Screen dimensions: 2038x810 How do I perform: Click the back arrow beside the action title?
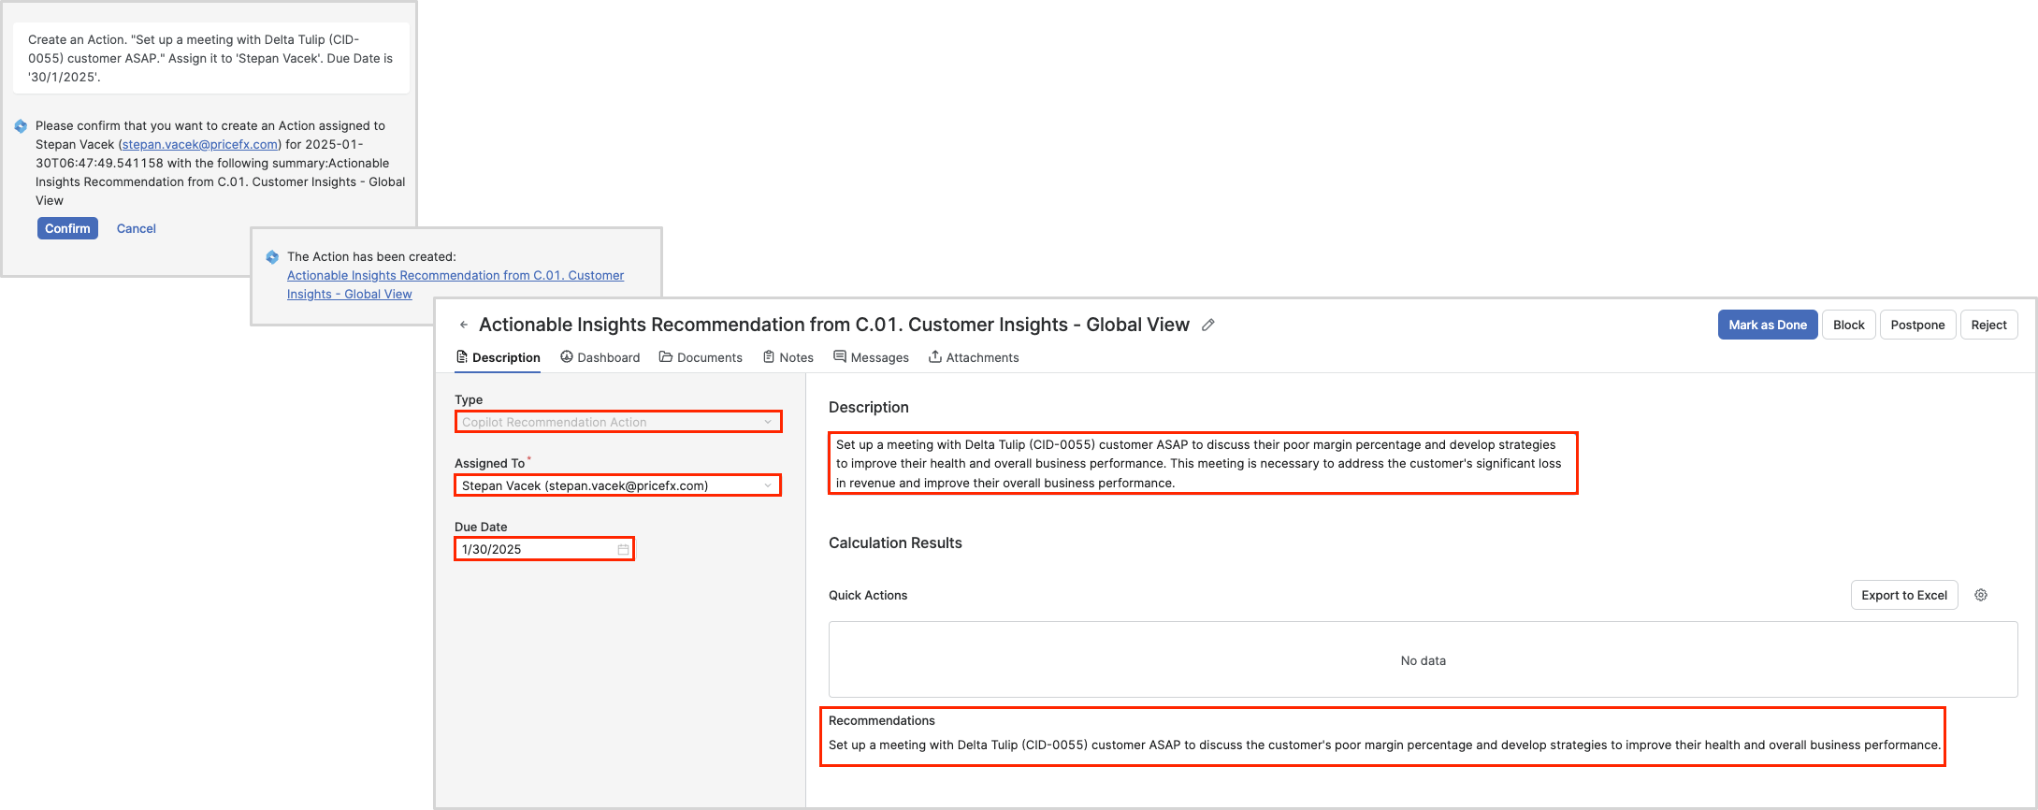[x=464, y=325]
